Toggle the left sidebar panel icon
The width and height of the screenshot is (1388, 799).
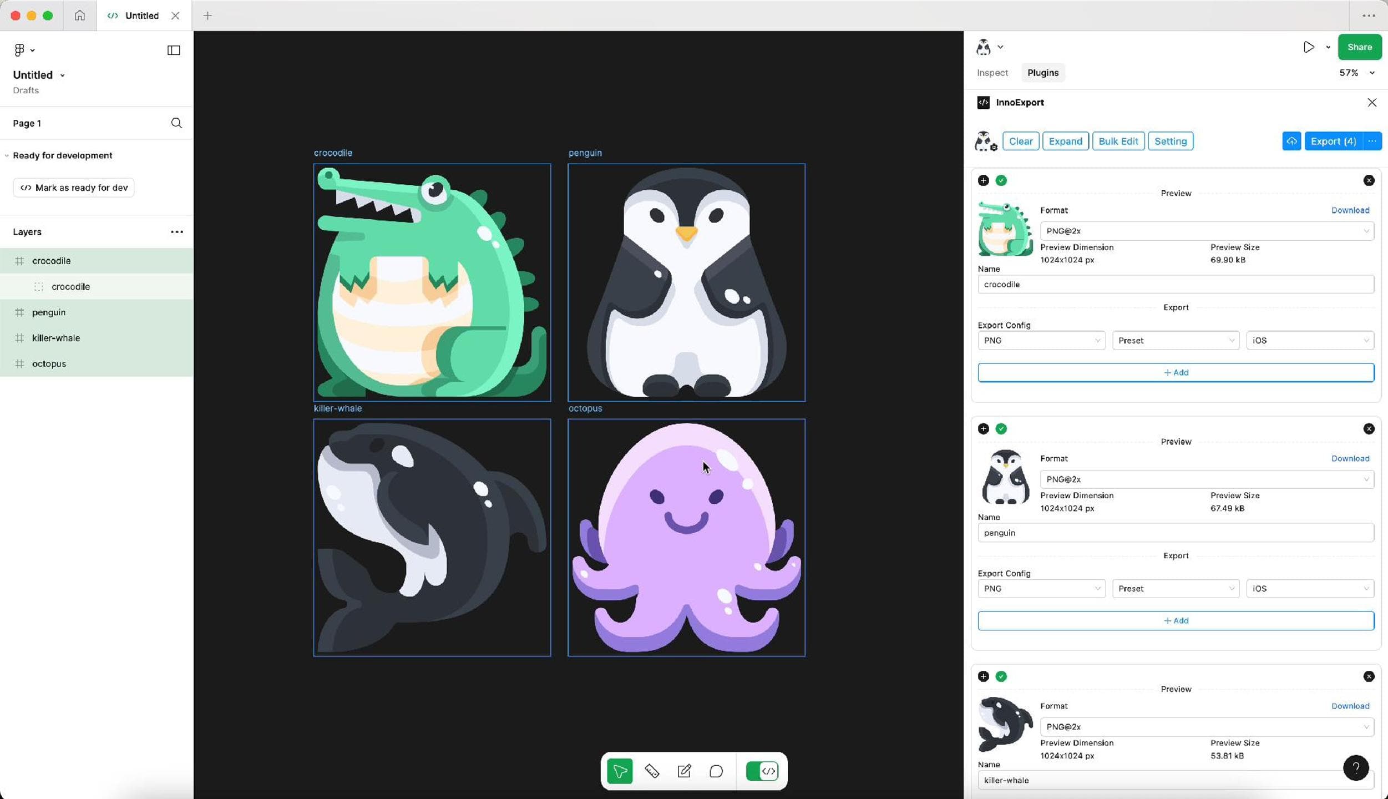pos(174,50)
